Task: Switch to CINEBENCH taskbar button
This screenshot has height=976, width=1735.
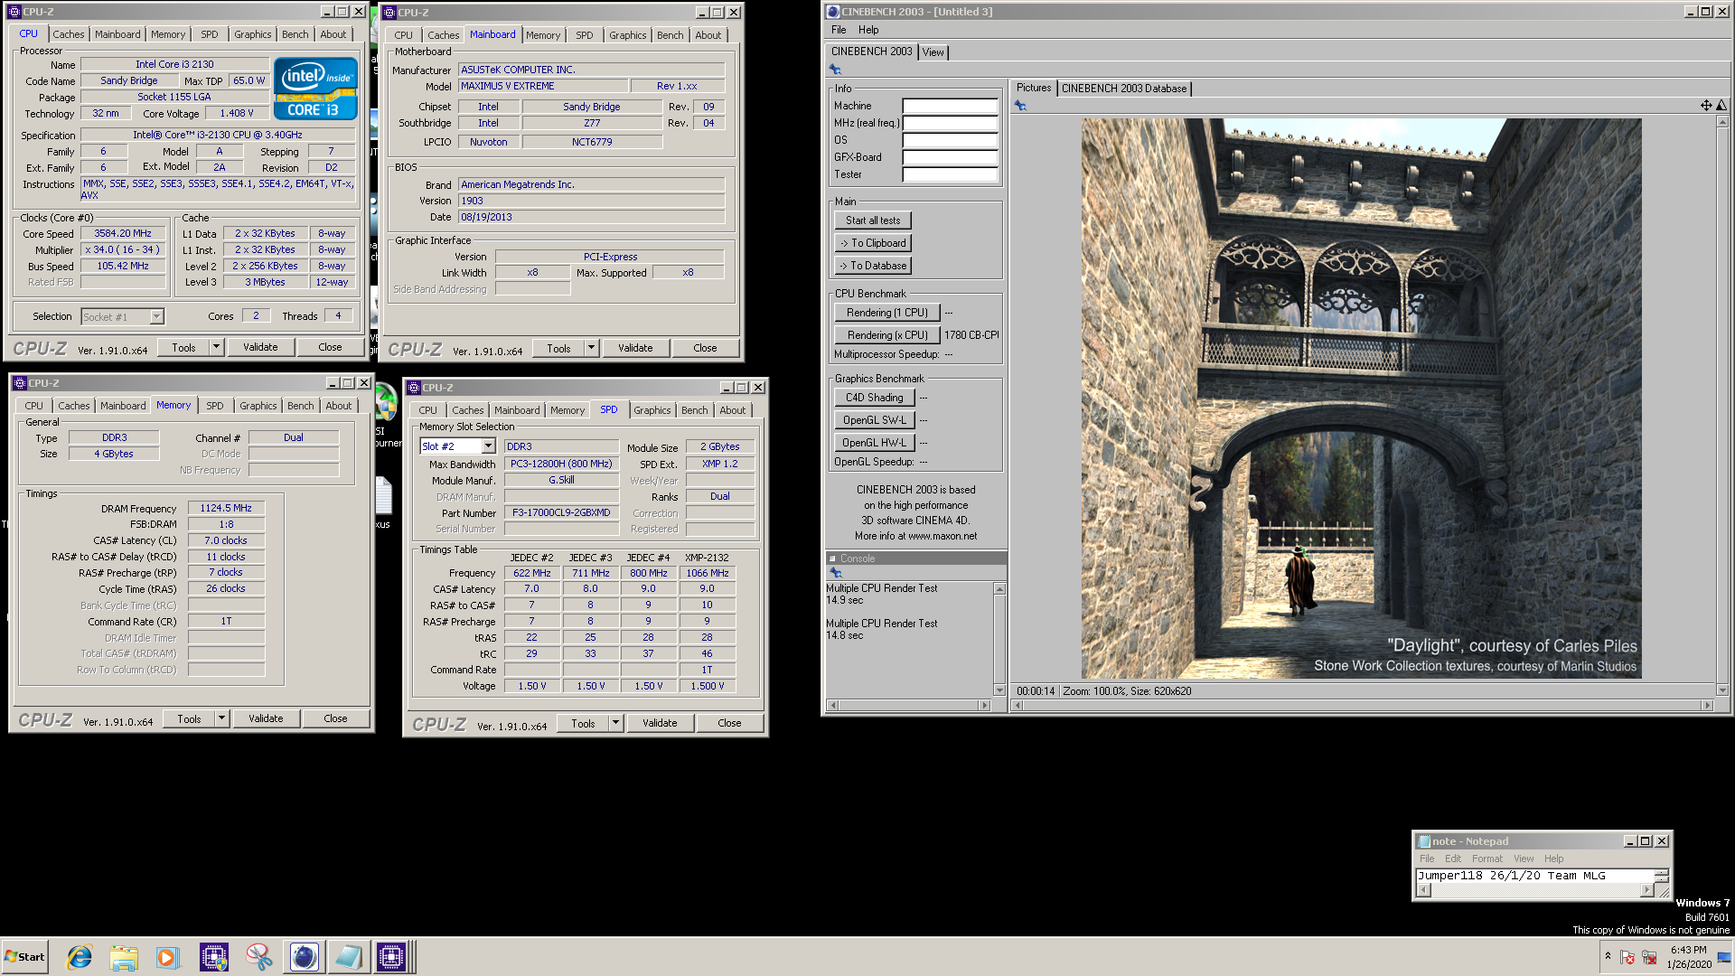Action: [305, 957]
